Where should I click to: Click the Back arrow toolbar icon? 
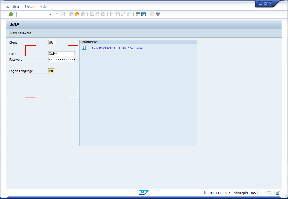coord(71,14)
